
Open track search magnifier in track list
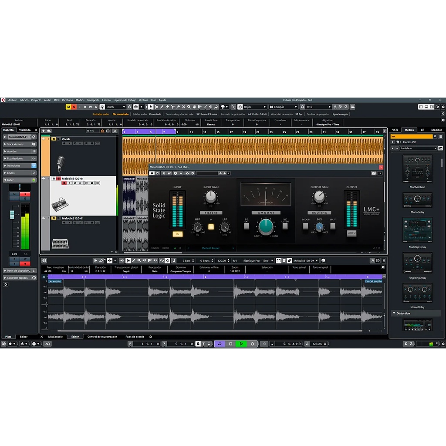pyautogui.click(x=115, y=131)
